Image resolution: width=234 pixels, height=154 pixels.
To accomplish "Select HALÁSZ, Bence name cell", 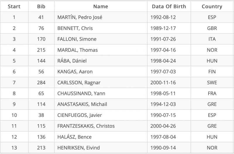I will [x=75, y=137].
